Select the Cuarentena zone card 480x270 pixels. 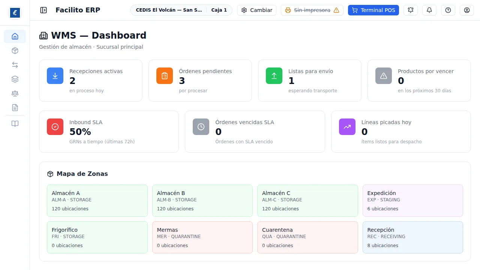point(307,237)
